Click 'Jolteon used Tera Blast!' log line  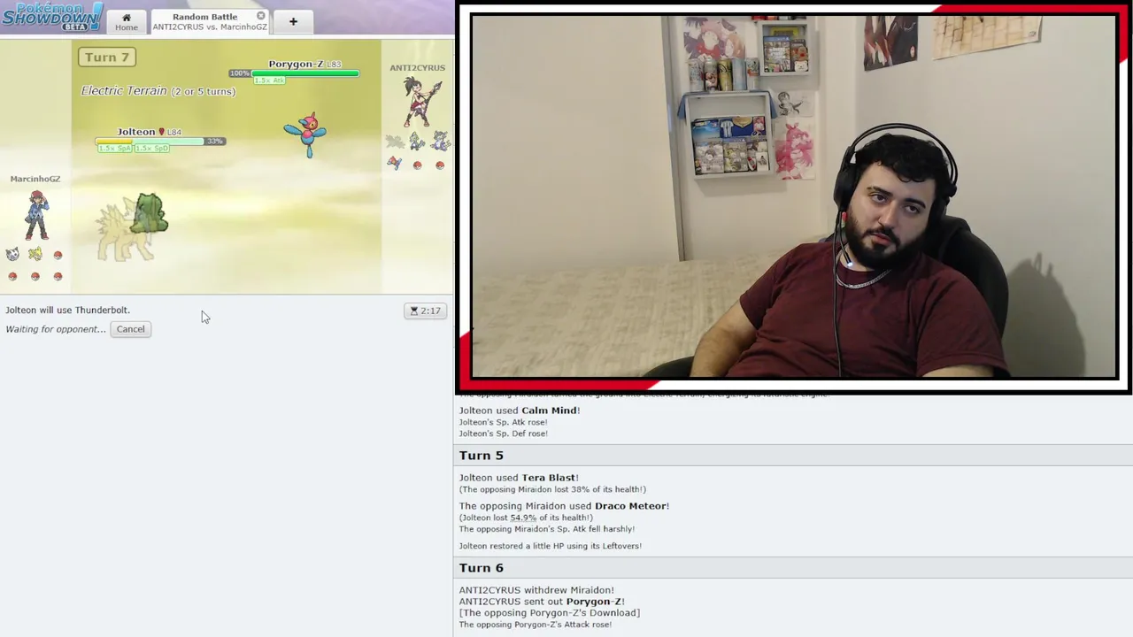pyautogui.click(x=519, y=478)
